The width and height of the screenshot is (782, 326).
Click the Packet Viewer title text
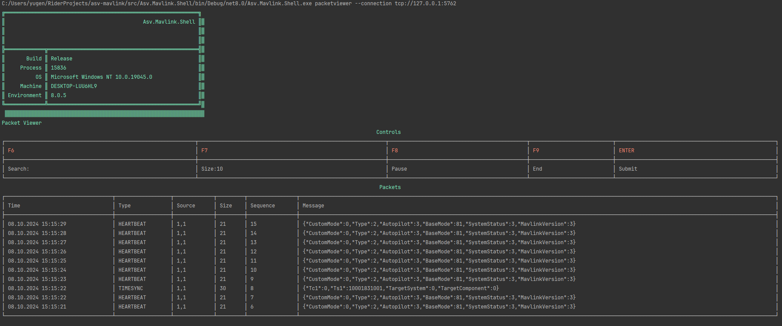point(21,123)
